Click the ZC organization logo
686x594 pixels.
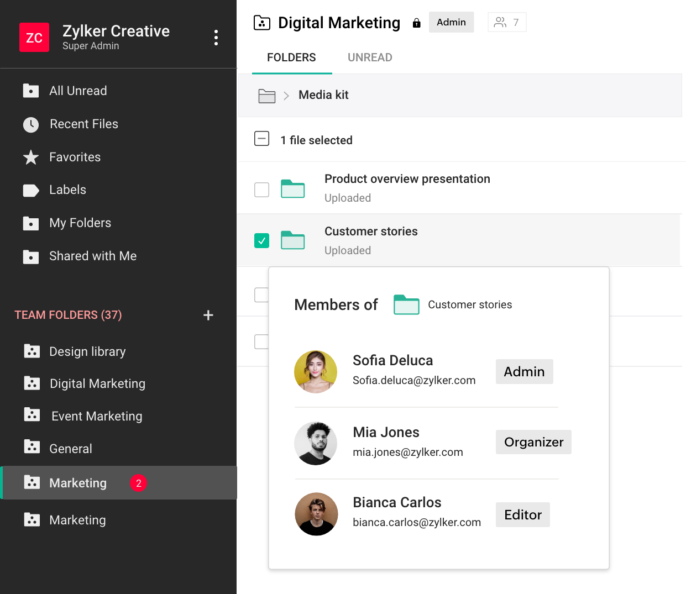34,38
